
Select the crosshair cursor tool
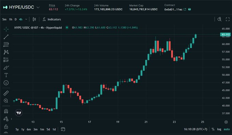coord(6,29)
